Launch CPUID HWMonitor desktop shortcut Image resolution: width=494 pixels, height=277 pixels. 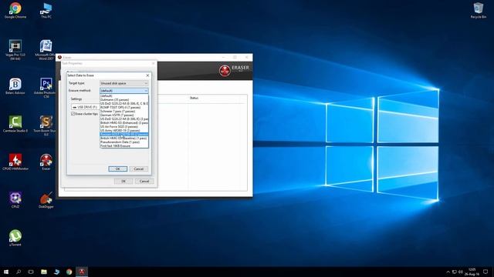15,162
